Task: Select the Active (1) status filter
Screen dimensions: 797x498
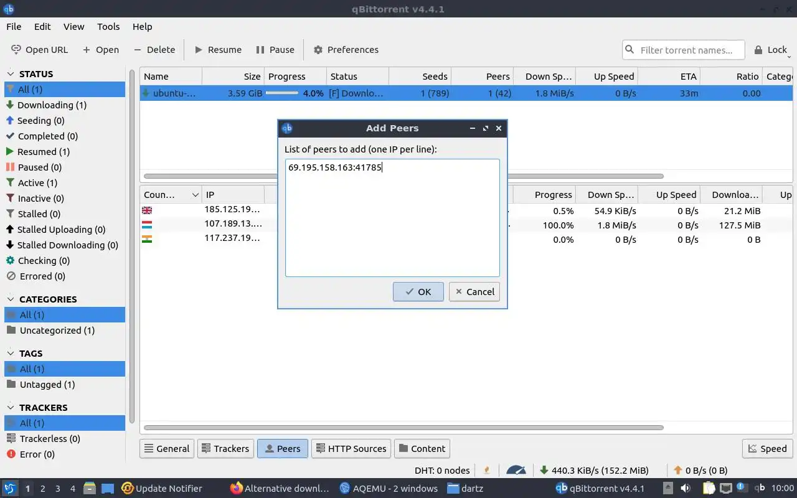Action: 65,183
